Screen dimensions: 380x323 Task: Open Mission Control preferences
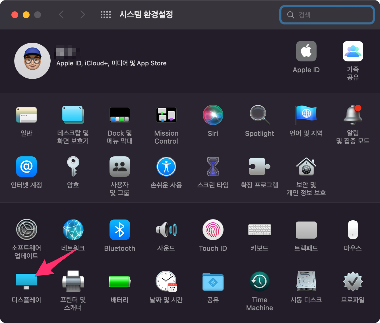click(166, 115)
